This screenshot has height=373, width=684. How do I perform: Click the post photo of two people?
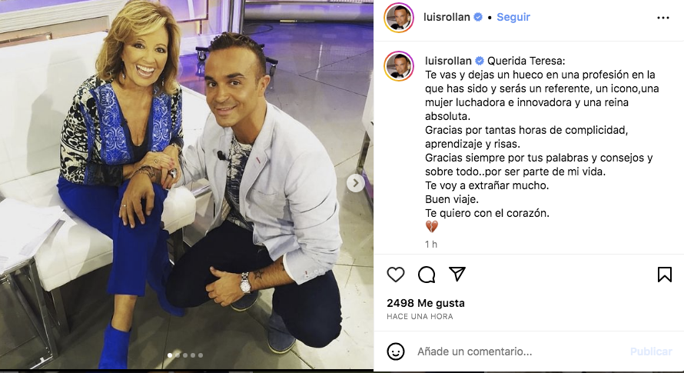click(187, 185)
